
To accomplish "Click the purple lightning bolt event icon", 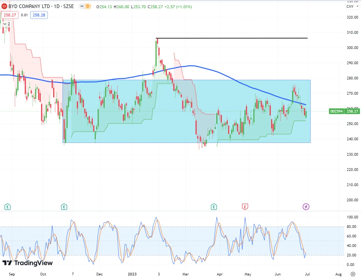I will (x=306, y=207).
